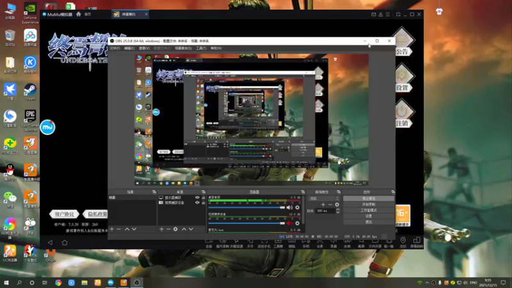This screenshot has width=512, height=288.
Task: Open Windows Start menu
Action: [6, 282]
